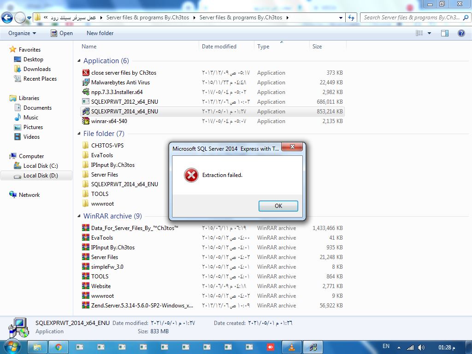The image size is (472, 354).
Task: Open the Music library
Action: (31, 118)
